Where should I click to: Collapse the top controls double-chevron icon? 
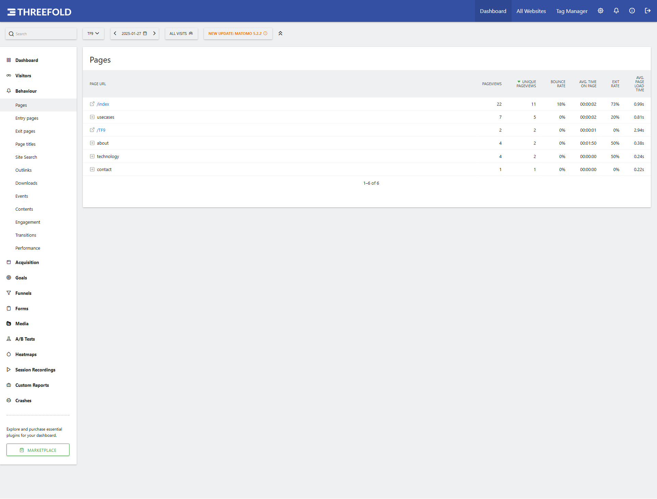[280, 34]
